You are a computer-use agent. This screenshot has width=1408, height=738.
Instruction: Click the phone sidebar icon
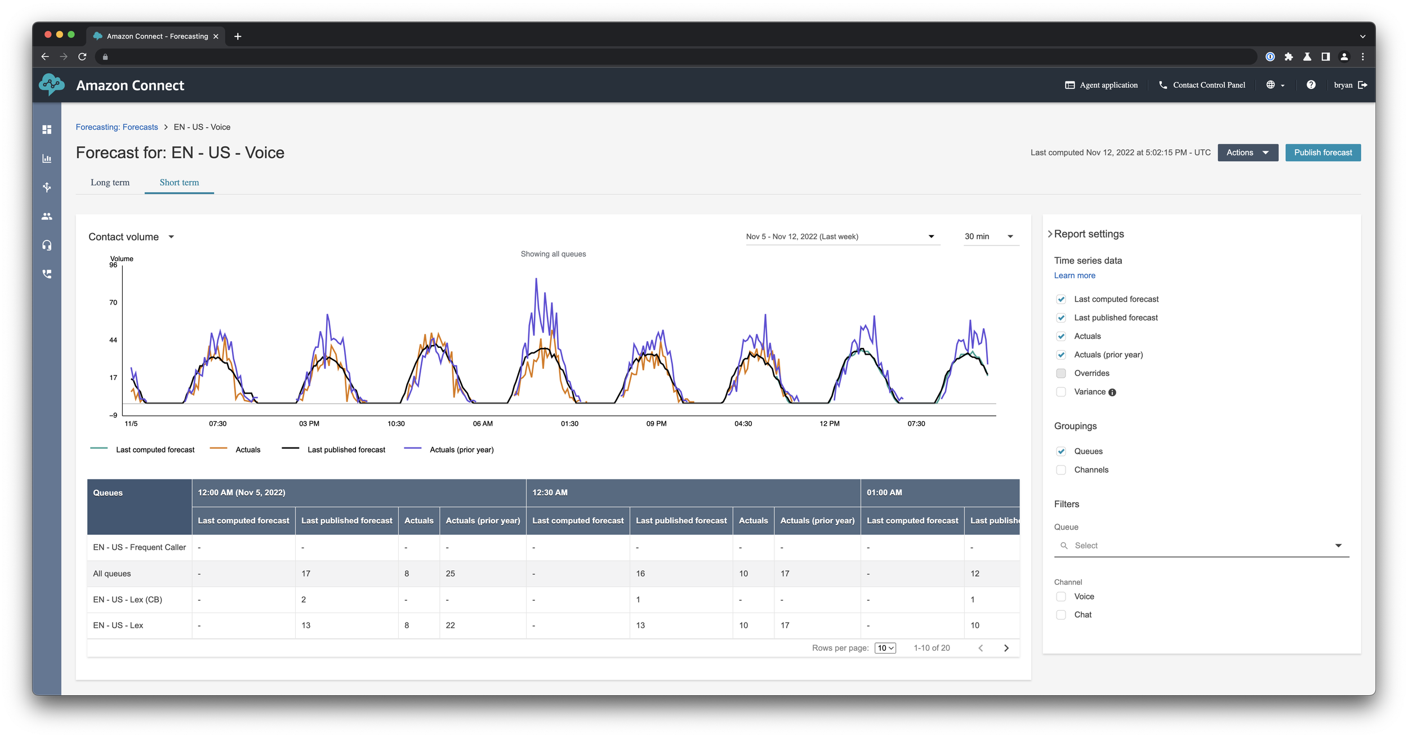47,274
